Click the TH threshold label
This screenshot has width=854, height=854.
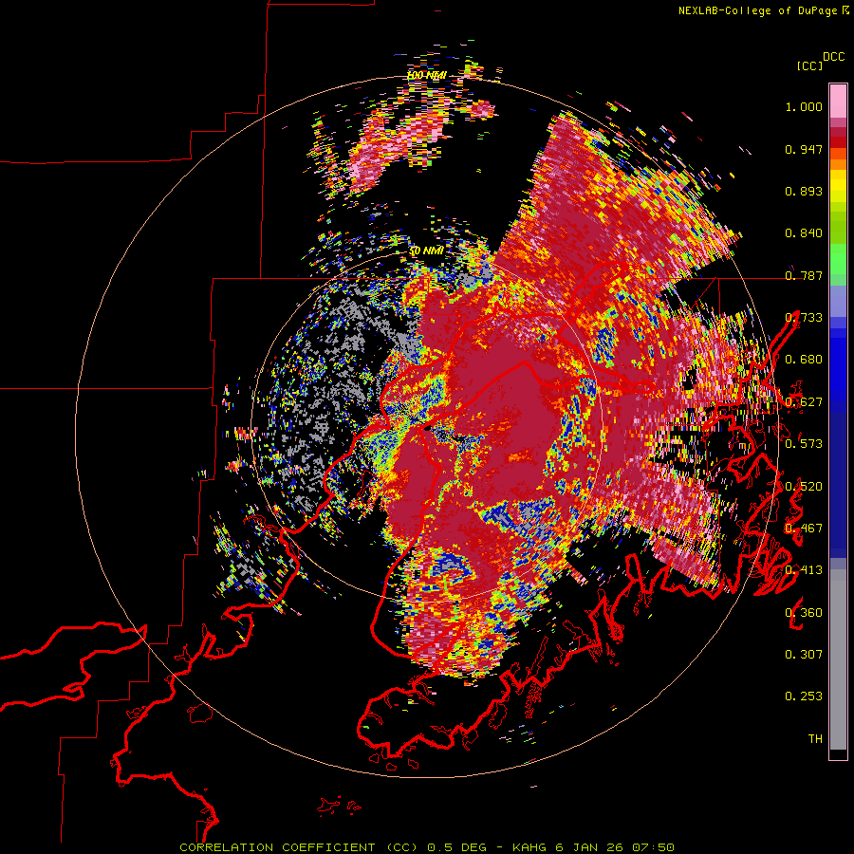pyautogui.click(x=815, y=739)
